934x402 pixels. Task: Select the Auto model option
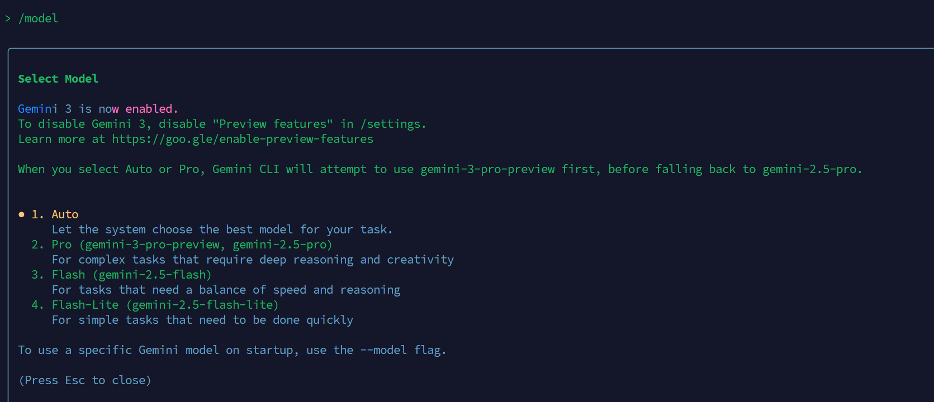pyautogui.click(x=65, y=214)
